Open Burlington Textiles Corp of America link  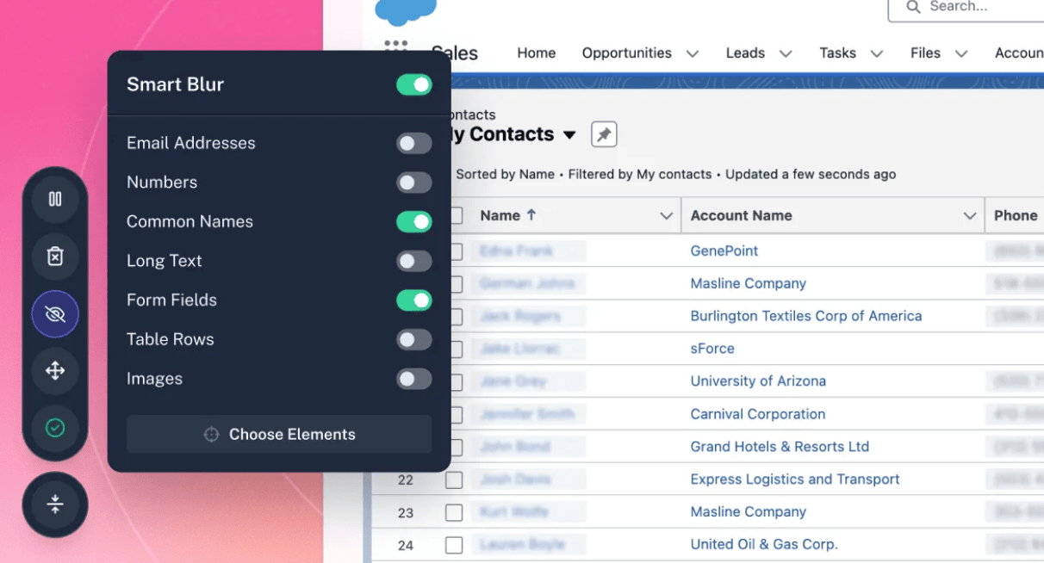(806, 317)
